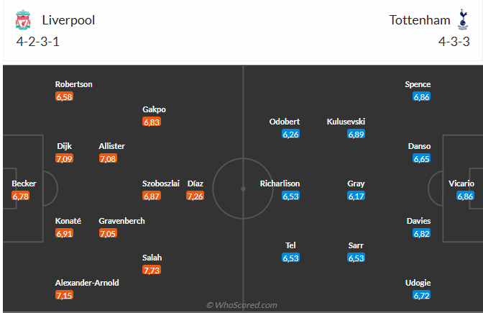Select the Tottenham team name

[x=420, y=20]
